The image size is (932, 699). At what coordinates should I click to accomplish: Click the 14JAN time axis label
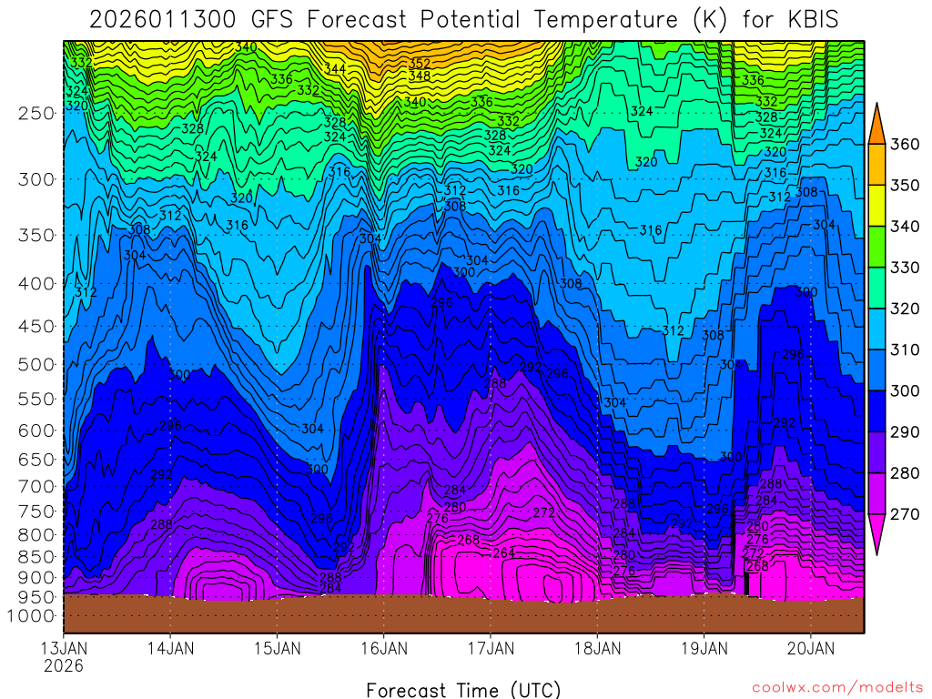[170, 648]
